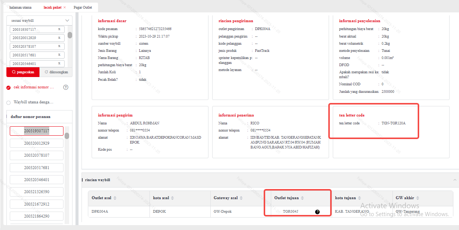This screenshot has height=230, width=459.
Task: Click the dikosongkan reset button
Action: point(56,72)
